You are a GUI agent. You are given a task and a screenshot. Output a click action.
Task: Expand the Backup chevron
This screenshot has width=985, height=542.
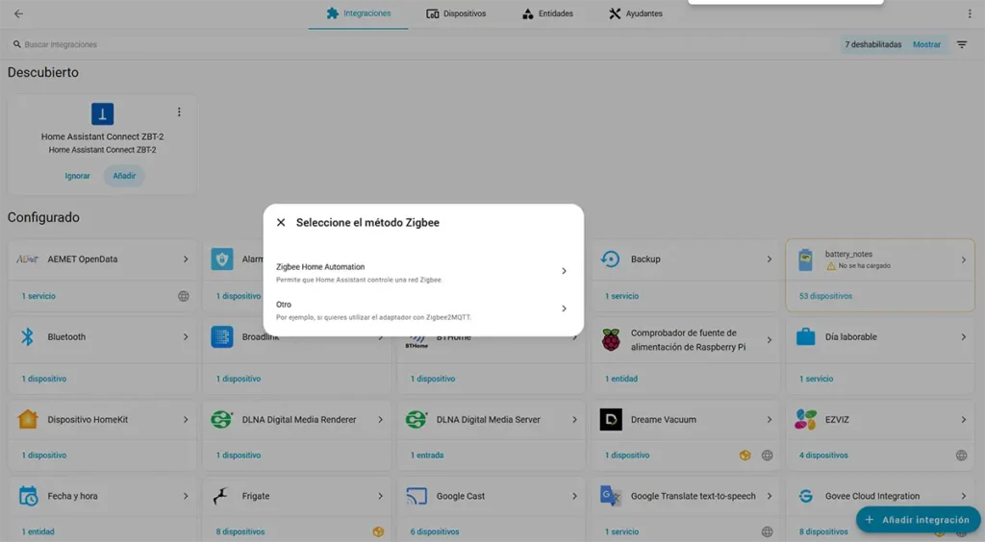tap(769, 259)
